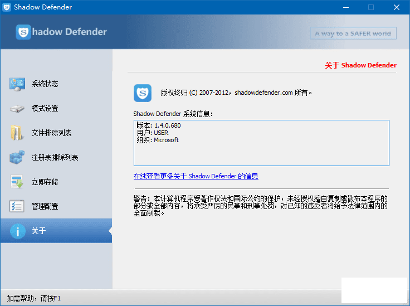This screenshot has height=306, width=410.
Task: Go to 管理配置 page
Action: click(x=56, y=206)
